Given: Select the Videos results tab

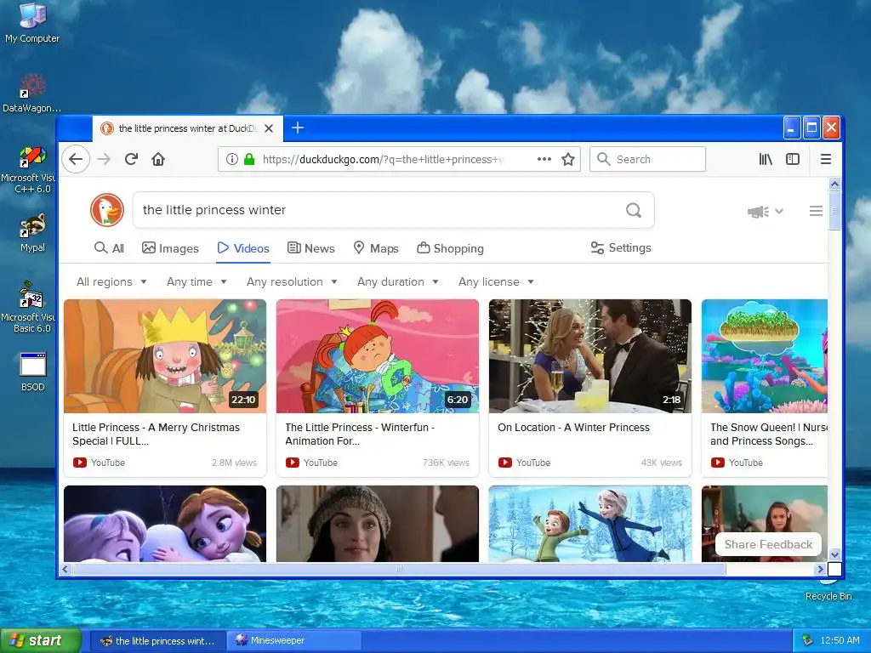Looking at the screenshot, I should (243, 248).
